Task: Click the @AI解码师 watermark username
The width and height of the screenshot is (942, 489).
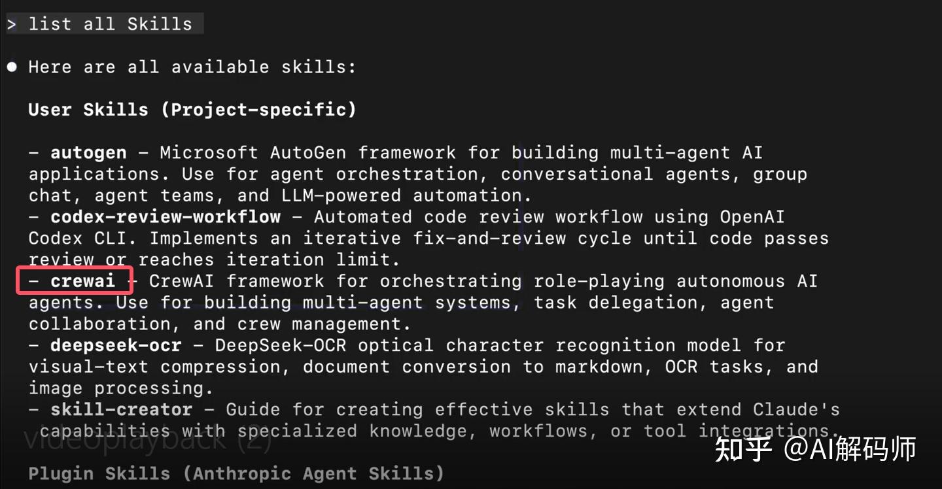Action: pyautogui.click(x=850, y=448)
